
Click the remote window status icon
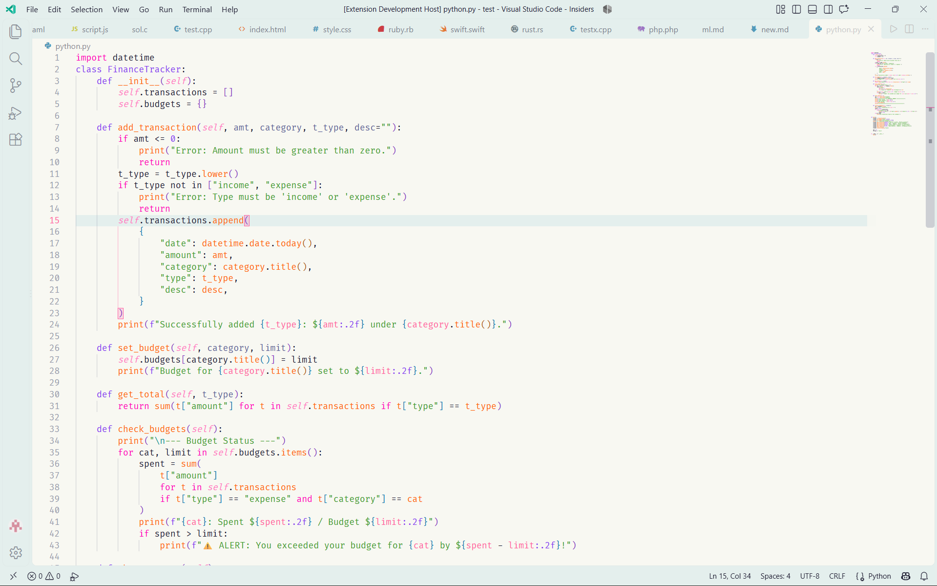[x=13, y=576]
